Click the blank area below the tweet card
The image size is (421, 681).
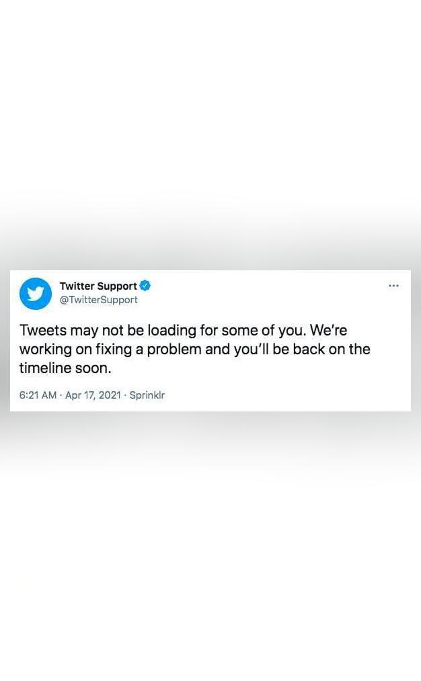210,551
